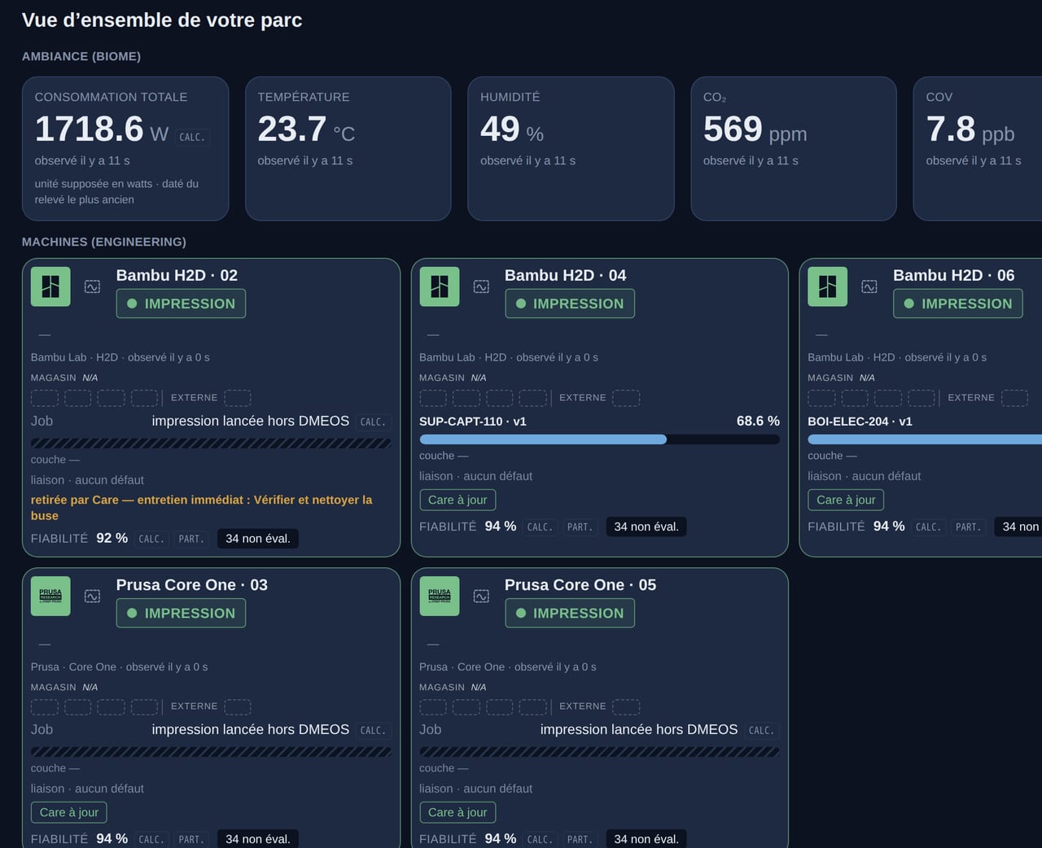This screenshot has width=1042, height=848.
Task: Click "34 non éval." badge on Bambu H2D · 02
Action: 258,539
